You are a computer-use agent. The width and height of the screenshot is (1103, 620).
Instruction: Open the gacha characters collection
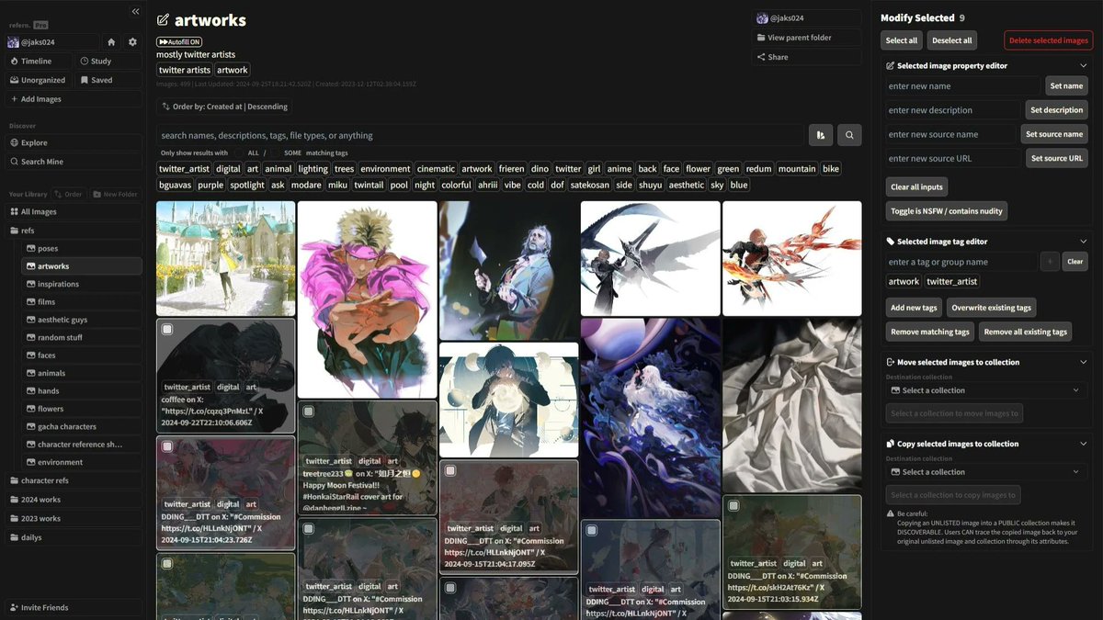pos(82,426)
